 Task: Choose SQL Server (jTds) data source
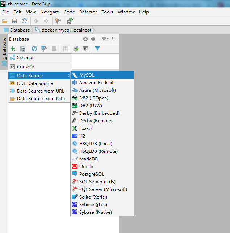click(x=102, y=181)
